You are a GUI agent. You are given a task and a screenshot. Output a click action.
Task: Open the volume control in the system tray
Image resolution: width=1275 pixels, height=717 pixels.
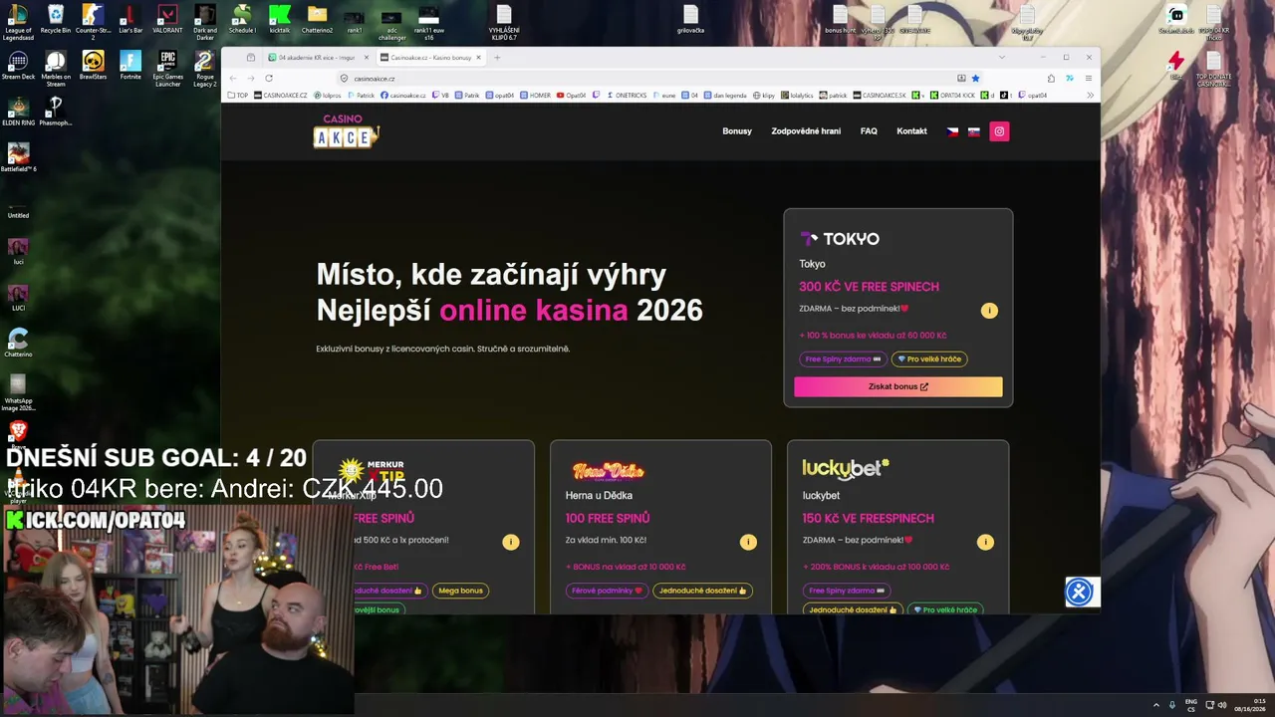click(x=1223, y=705)
